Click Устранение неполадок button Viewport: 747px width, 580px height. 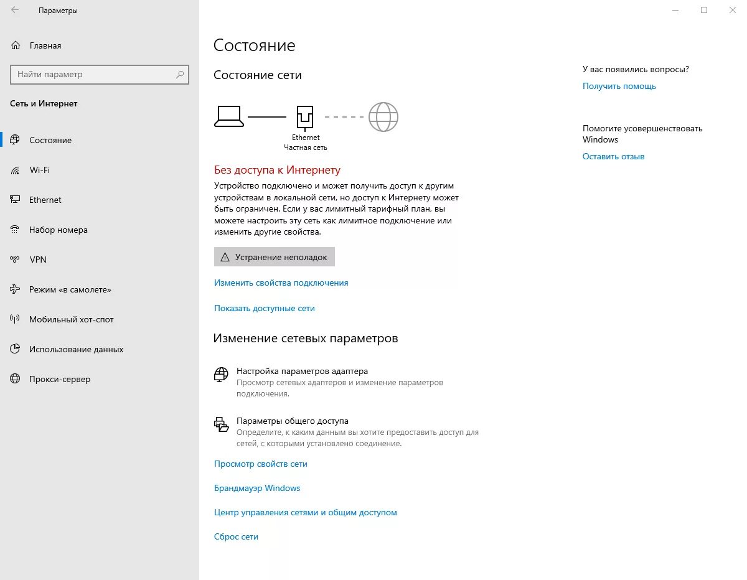pos(275,257)
